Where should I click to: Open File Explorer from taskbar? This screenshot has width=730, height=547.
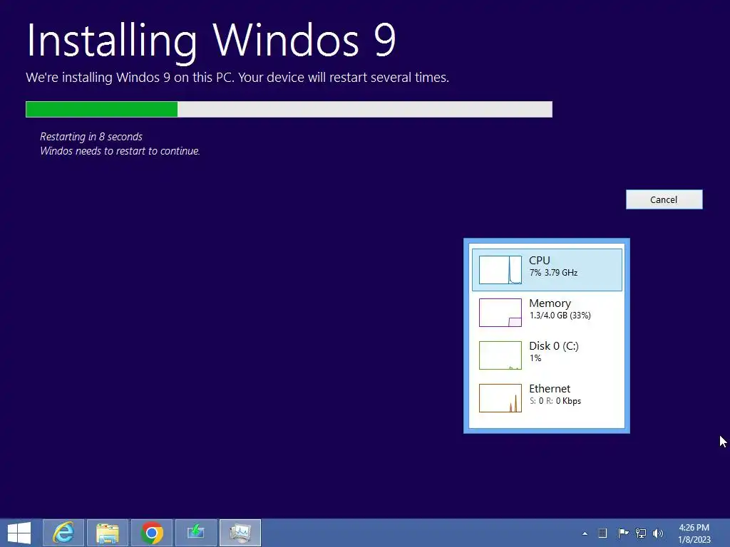point(108,533)
